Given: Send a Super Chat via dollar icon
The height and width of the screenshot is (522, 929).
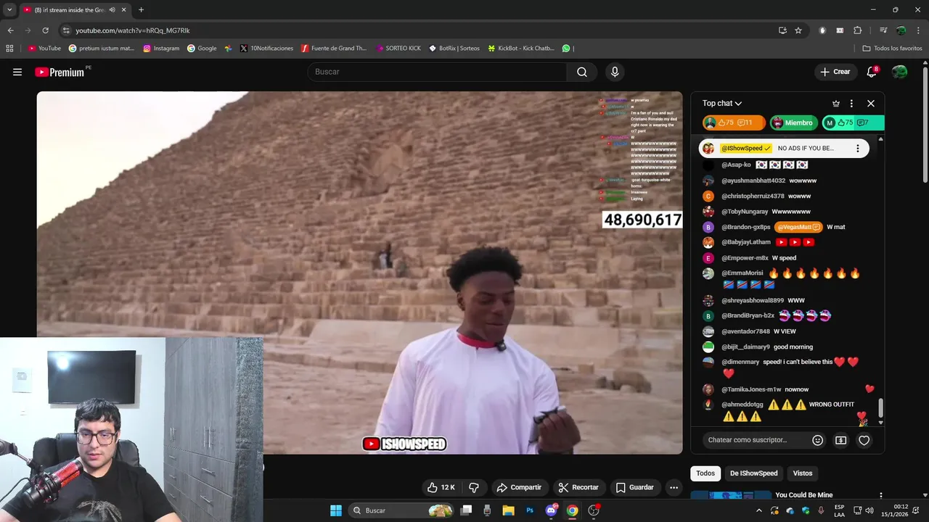Looking at the screenshot, I should (840, 440).
